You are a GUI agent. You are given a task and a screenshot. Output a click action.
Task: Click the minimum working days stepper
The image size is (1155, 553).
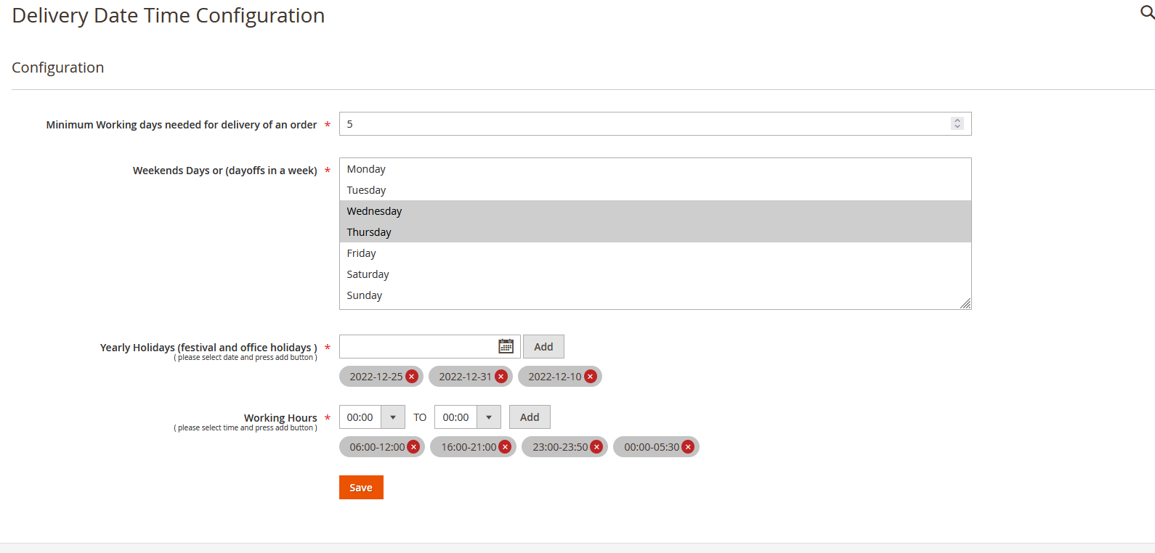[x=957, y=124]
